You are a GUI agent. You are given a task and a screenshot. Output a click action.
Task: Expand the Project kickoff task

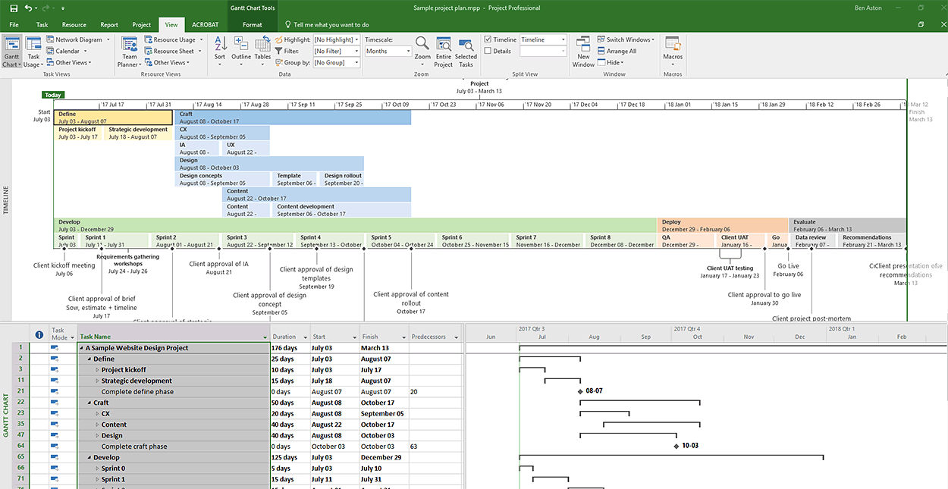pyautogui.click(x=97, y=370)
